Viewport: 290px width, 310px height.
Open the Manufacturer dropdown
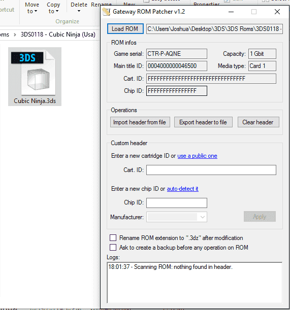[x=177, y=217]
